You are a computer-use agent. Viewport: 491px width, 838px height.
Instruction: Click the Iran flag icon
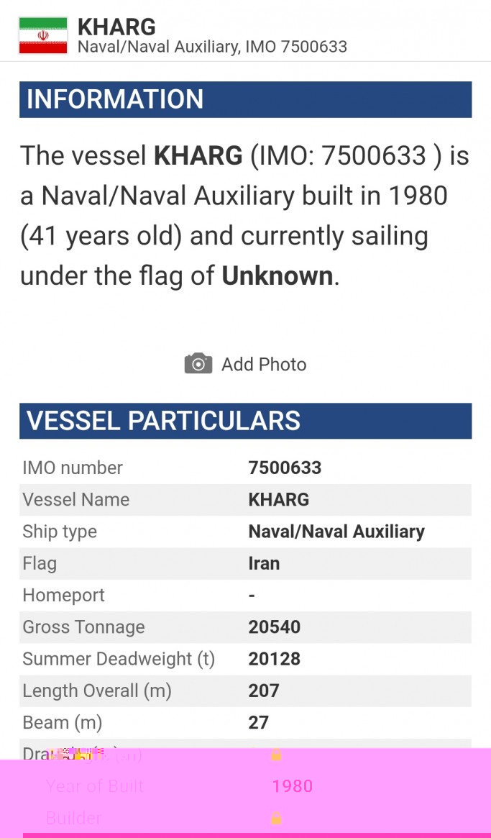pyautogui.click(x=43, y=36)
